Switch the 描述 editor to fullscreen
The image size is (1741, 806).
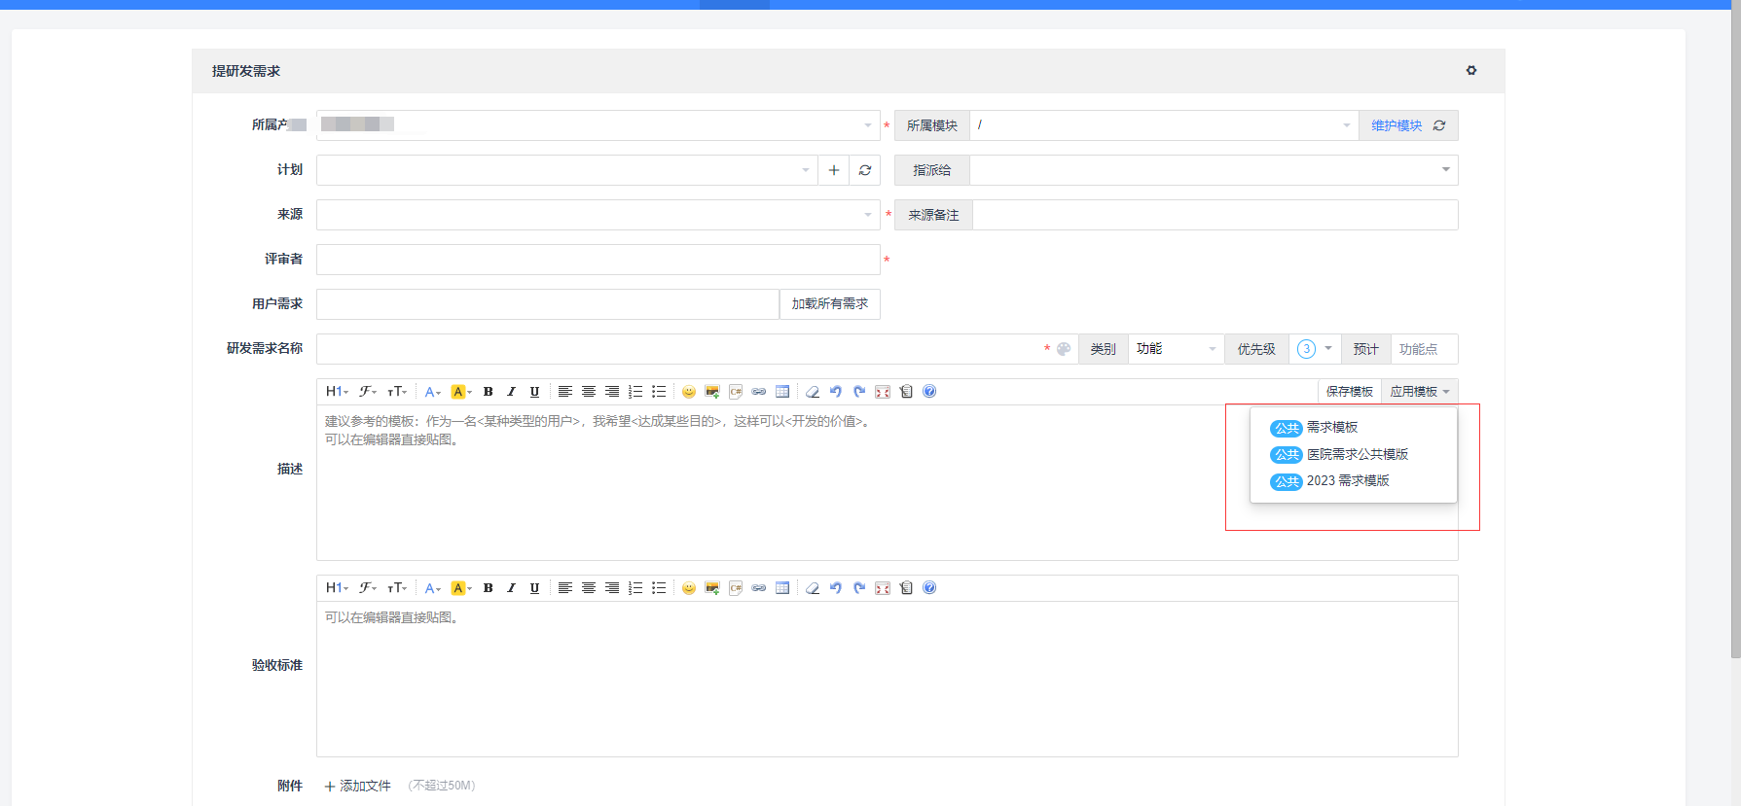[x=883, y=392]
